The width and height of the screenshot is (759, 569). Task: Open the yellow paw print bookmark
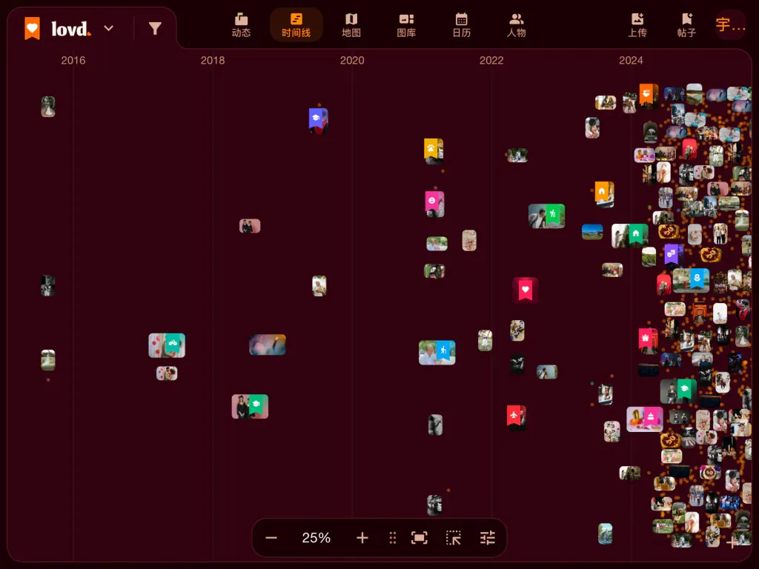coord(431,149)
